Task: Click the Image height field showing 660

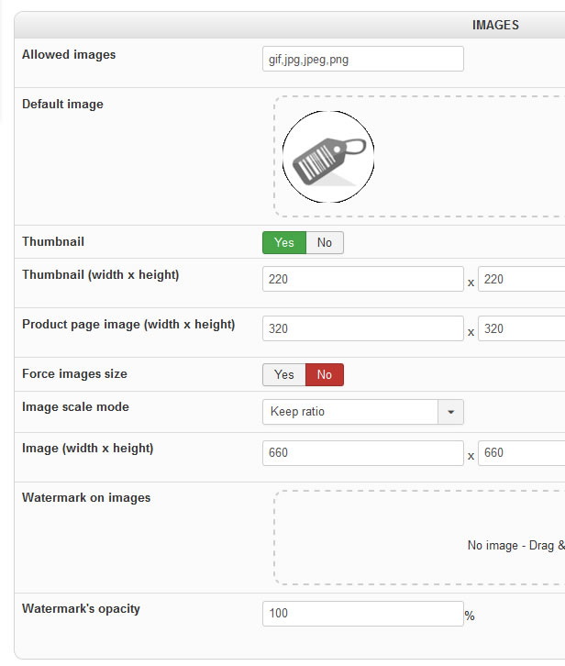Action: point(521,453)
